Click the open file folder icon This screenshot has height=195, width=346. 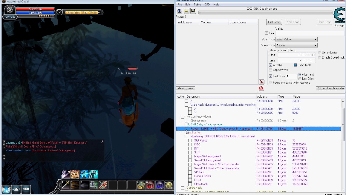click(x=186, y=11)
